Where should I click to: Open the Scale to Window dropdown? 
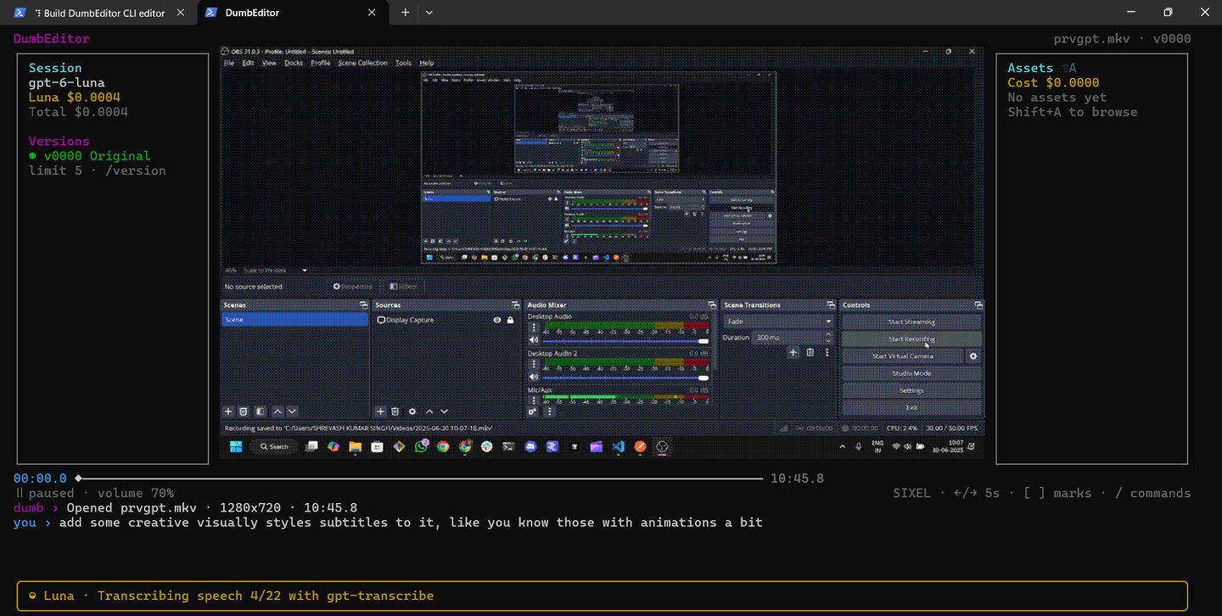coord(266,270)
